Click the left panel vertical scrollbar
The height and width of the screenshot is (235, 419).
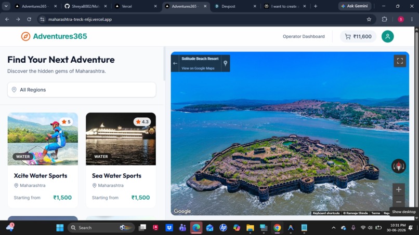[x=164, y=64]
